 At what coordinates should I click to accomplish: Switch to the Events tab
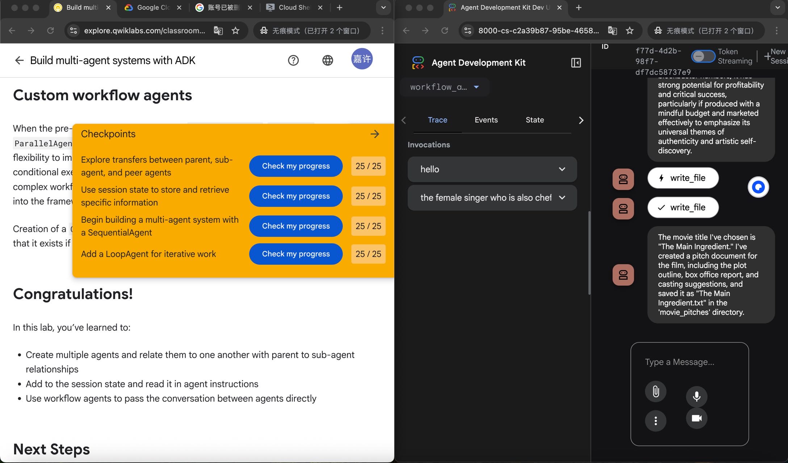tap(486, 120)
